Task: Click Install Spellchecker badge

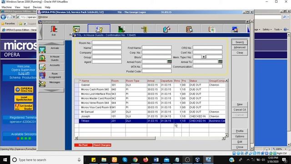Action: coord(24,98)
